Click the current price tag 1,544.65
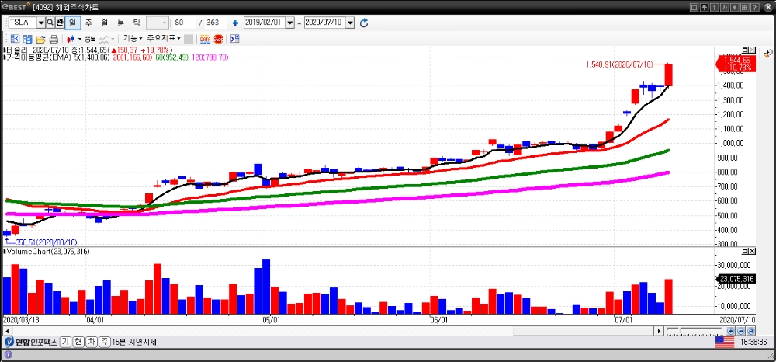This screenshot has height=362, width=776. pos(736,64)
